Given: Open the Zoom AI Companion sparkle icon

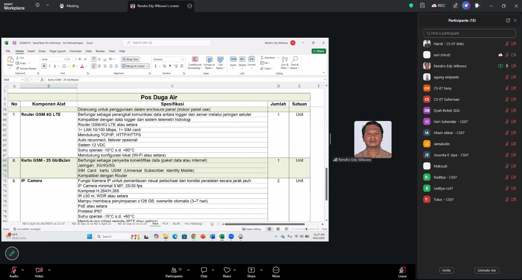Looking at the screenshot, I should [466, 6].
